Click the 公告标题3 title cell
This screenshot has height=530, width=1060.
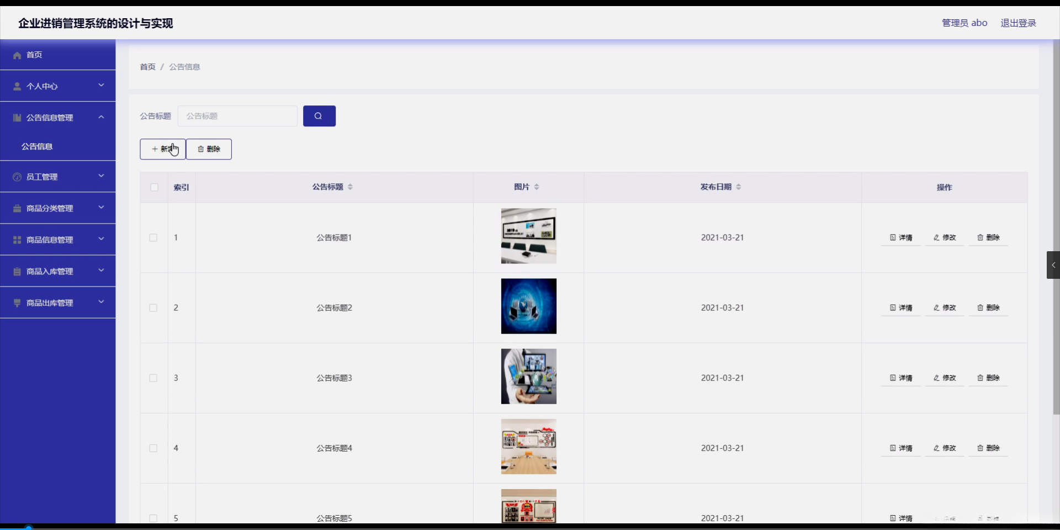tap(334, 378)
